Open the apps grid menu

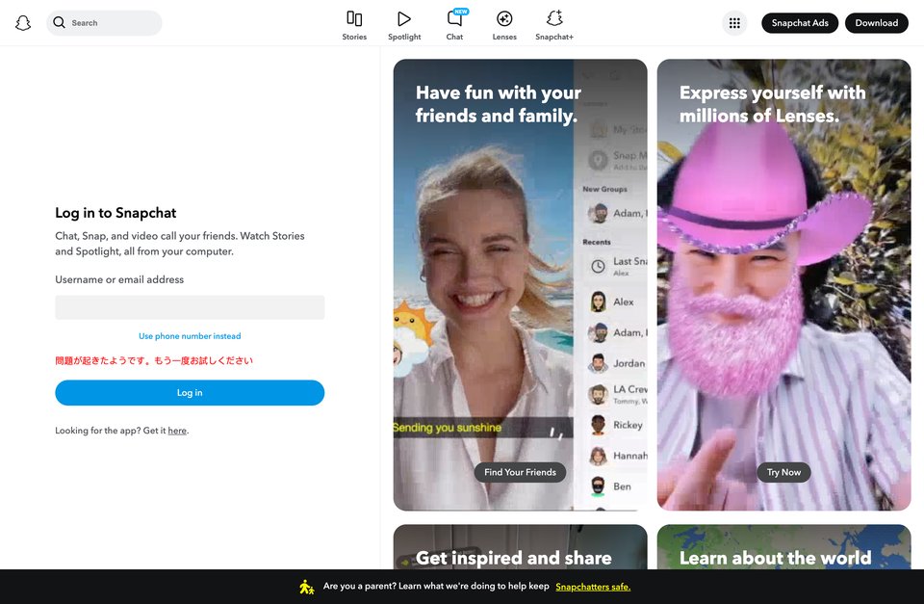(734, 23)
